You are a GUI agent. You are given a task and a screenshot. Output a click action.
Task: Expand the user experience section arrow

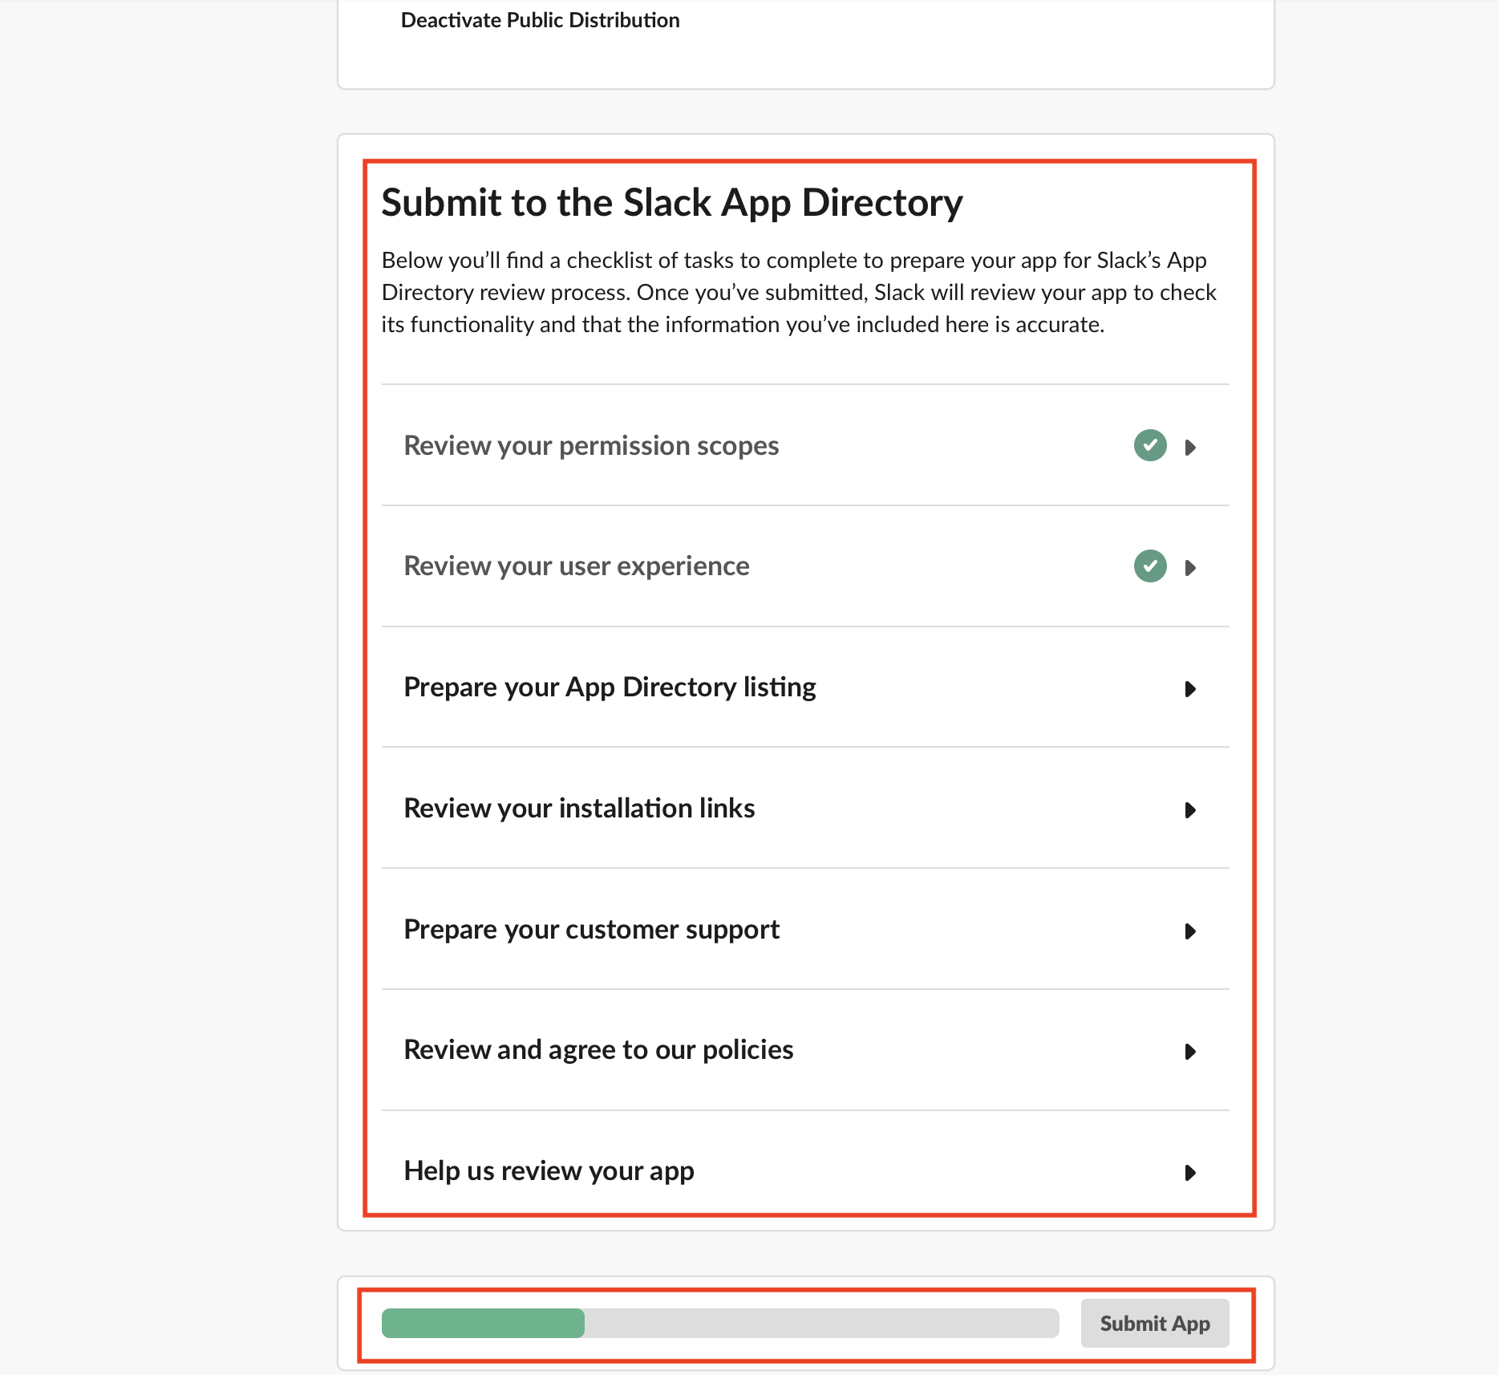(x=1190, y=568)
